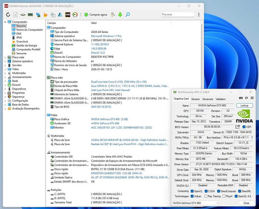259x209 pixels.
Task: Toggle the CUDA checkbox
Action: [x=206, y=191]
